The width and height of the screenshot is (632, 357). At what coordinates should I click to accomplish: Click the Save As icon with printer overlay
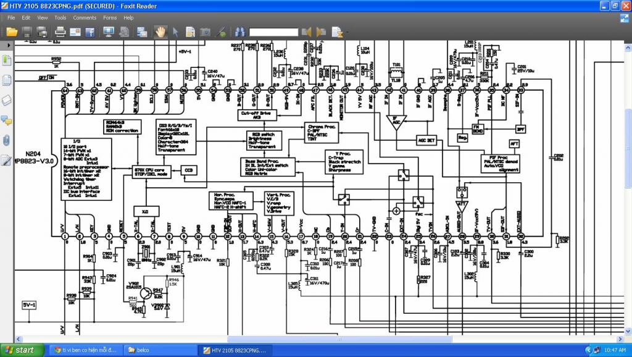[41, 32]
